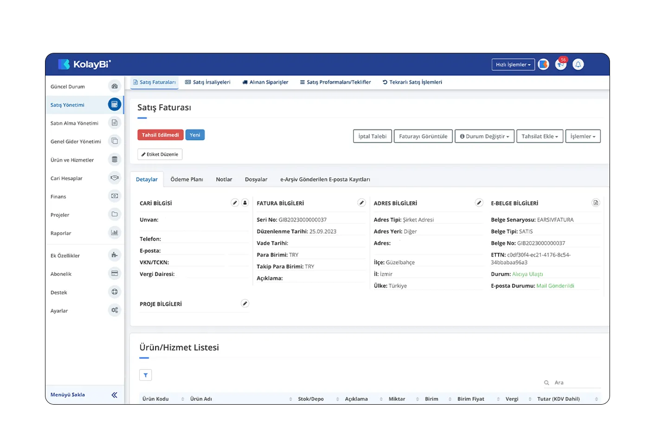Switch to Satış Faturaları tab
This screenshot has height=445, width=655.
point(154,82)
